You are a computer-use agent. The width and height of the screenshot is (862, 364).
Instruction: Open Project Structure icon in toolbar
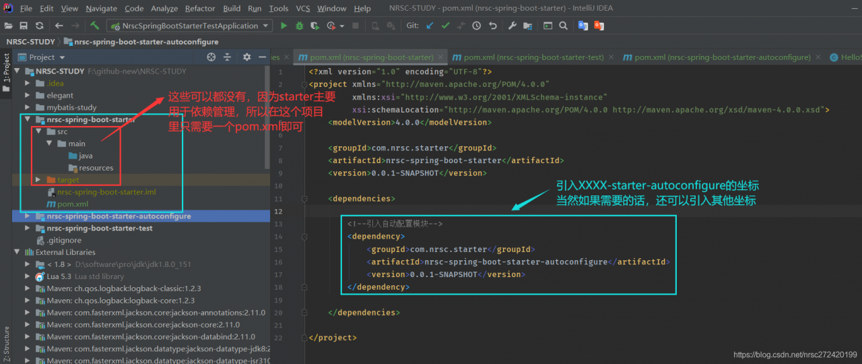528,26
